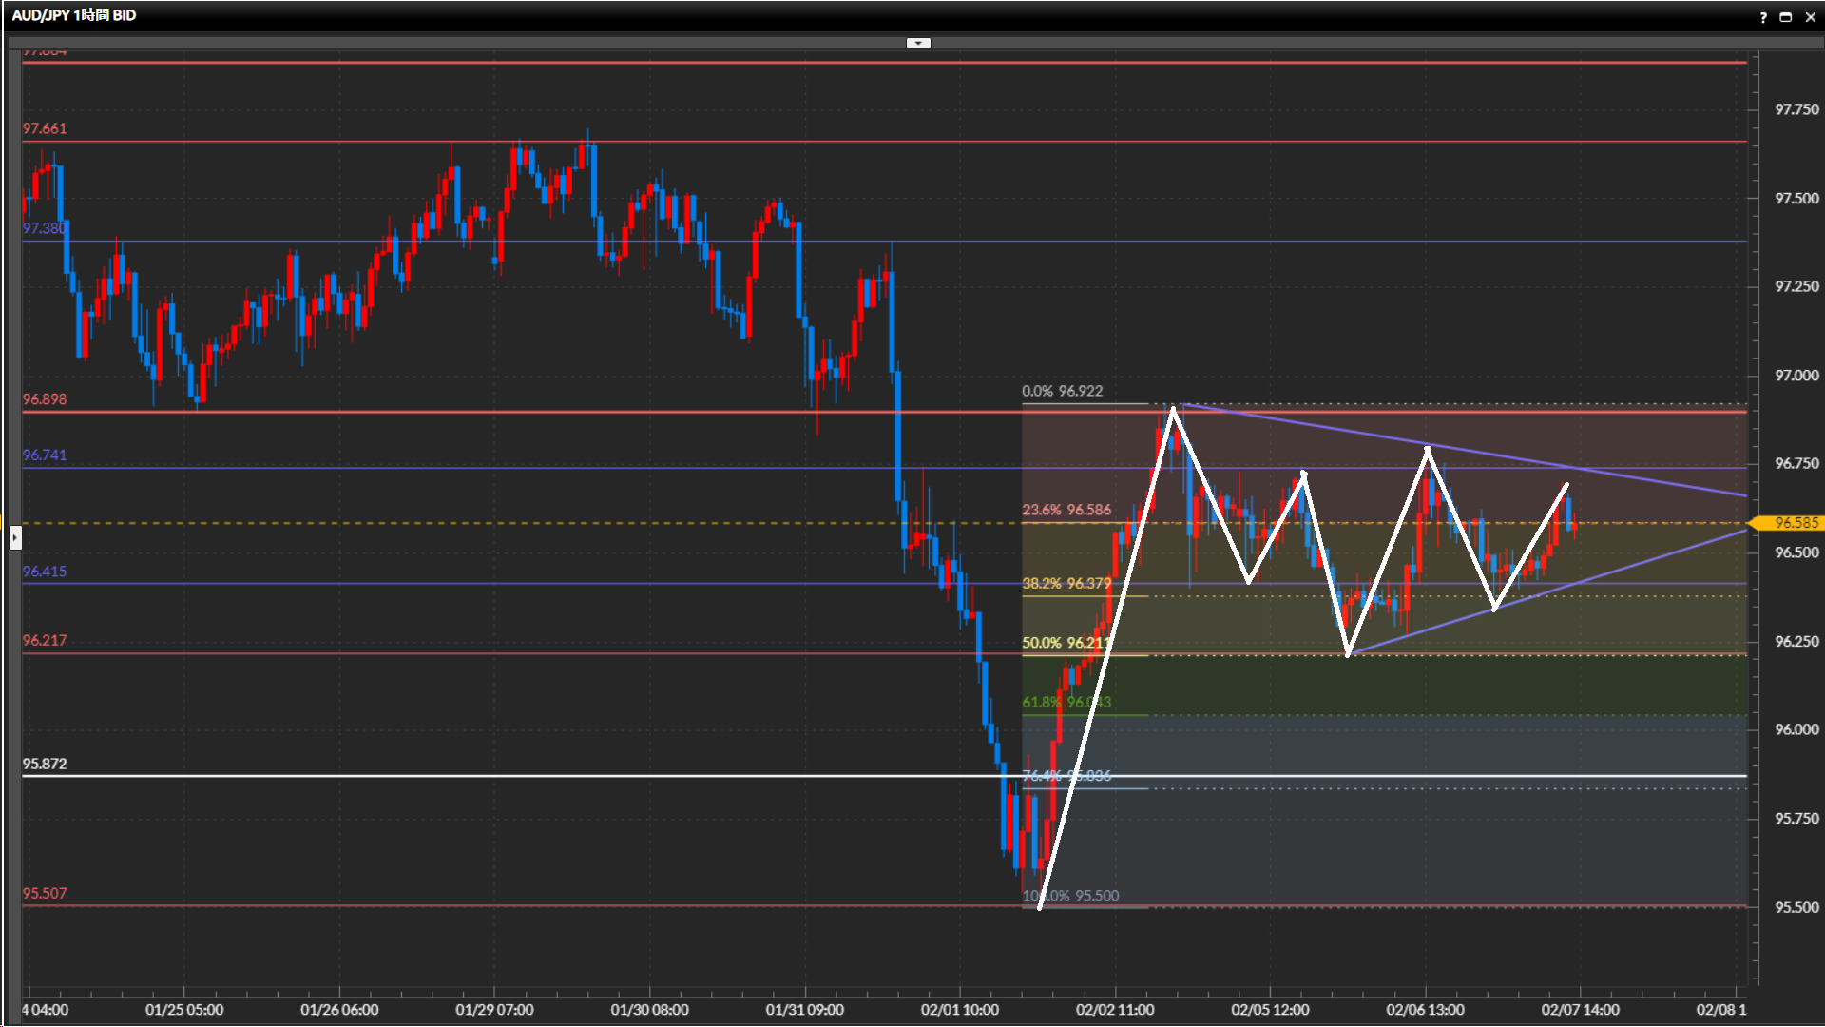1825x1027 pixels.
Task: Select the 96.741 blue level label
Action: click(45, 455)
